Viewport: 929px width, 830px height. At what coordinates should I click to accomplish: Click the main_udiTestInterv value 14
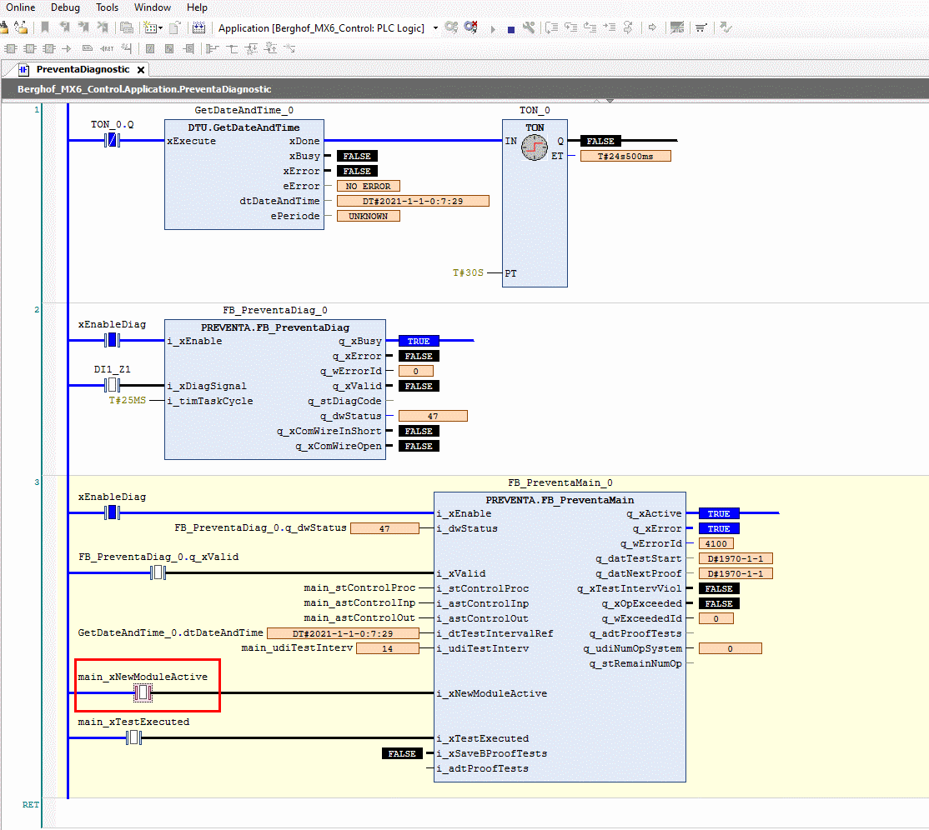point(388,648)
